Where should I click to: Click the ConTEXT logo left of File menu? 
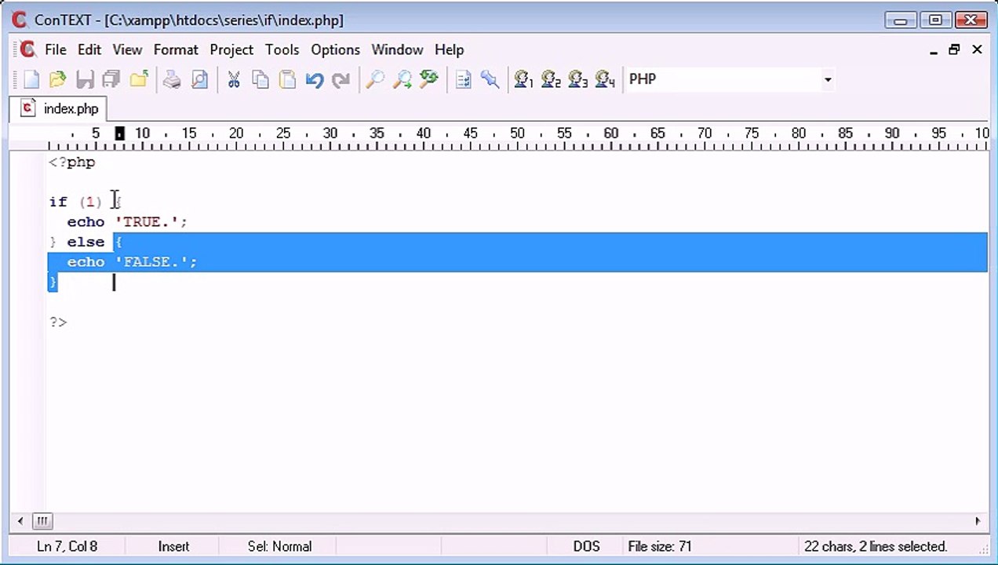pos(27,49)
